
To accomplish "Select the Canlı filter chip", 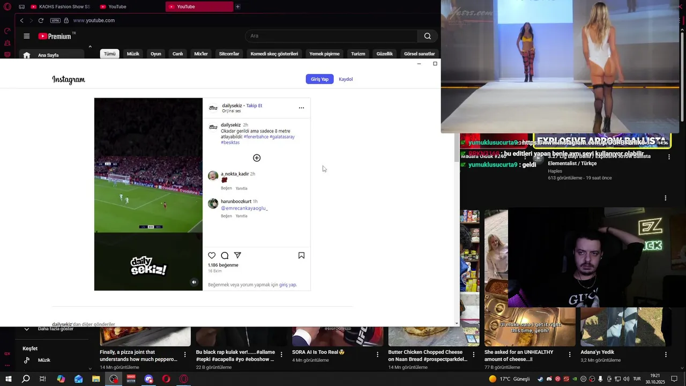I will pos(178,54).
